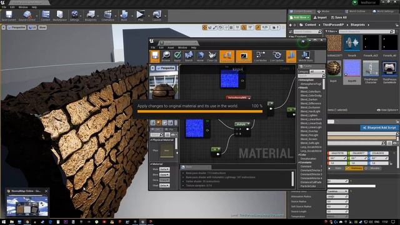The height and width of the screenshot is (225, 400).
Task: Toggle Live Nodes in Material Editor toolbar
Action: point(261,56)
